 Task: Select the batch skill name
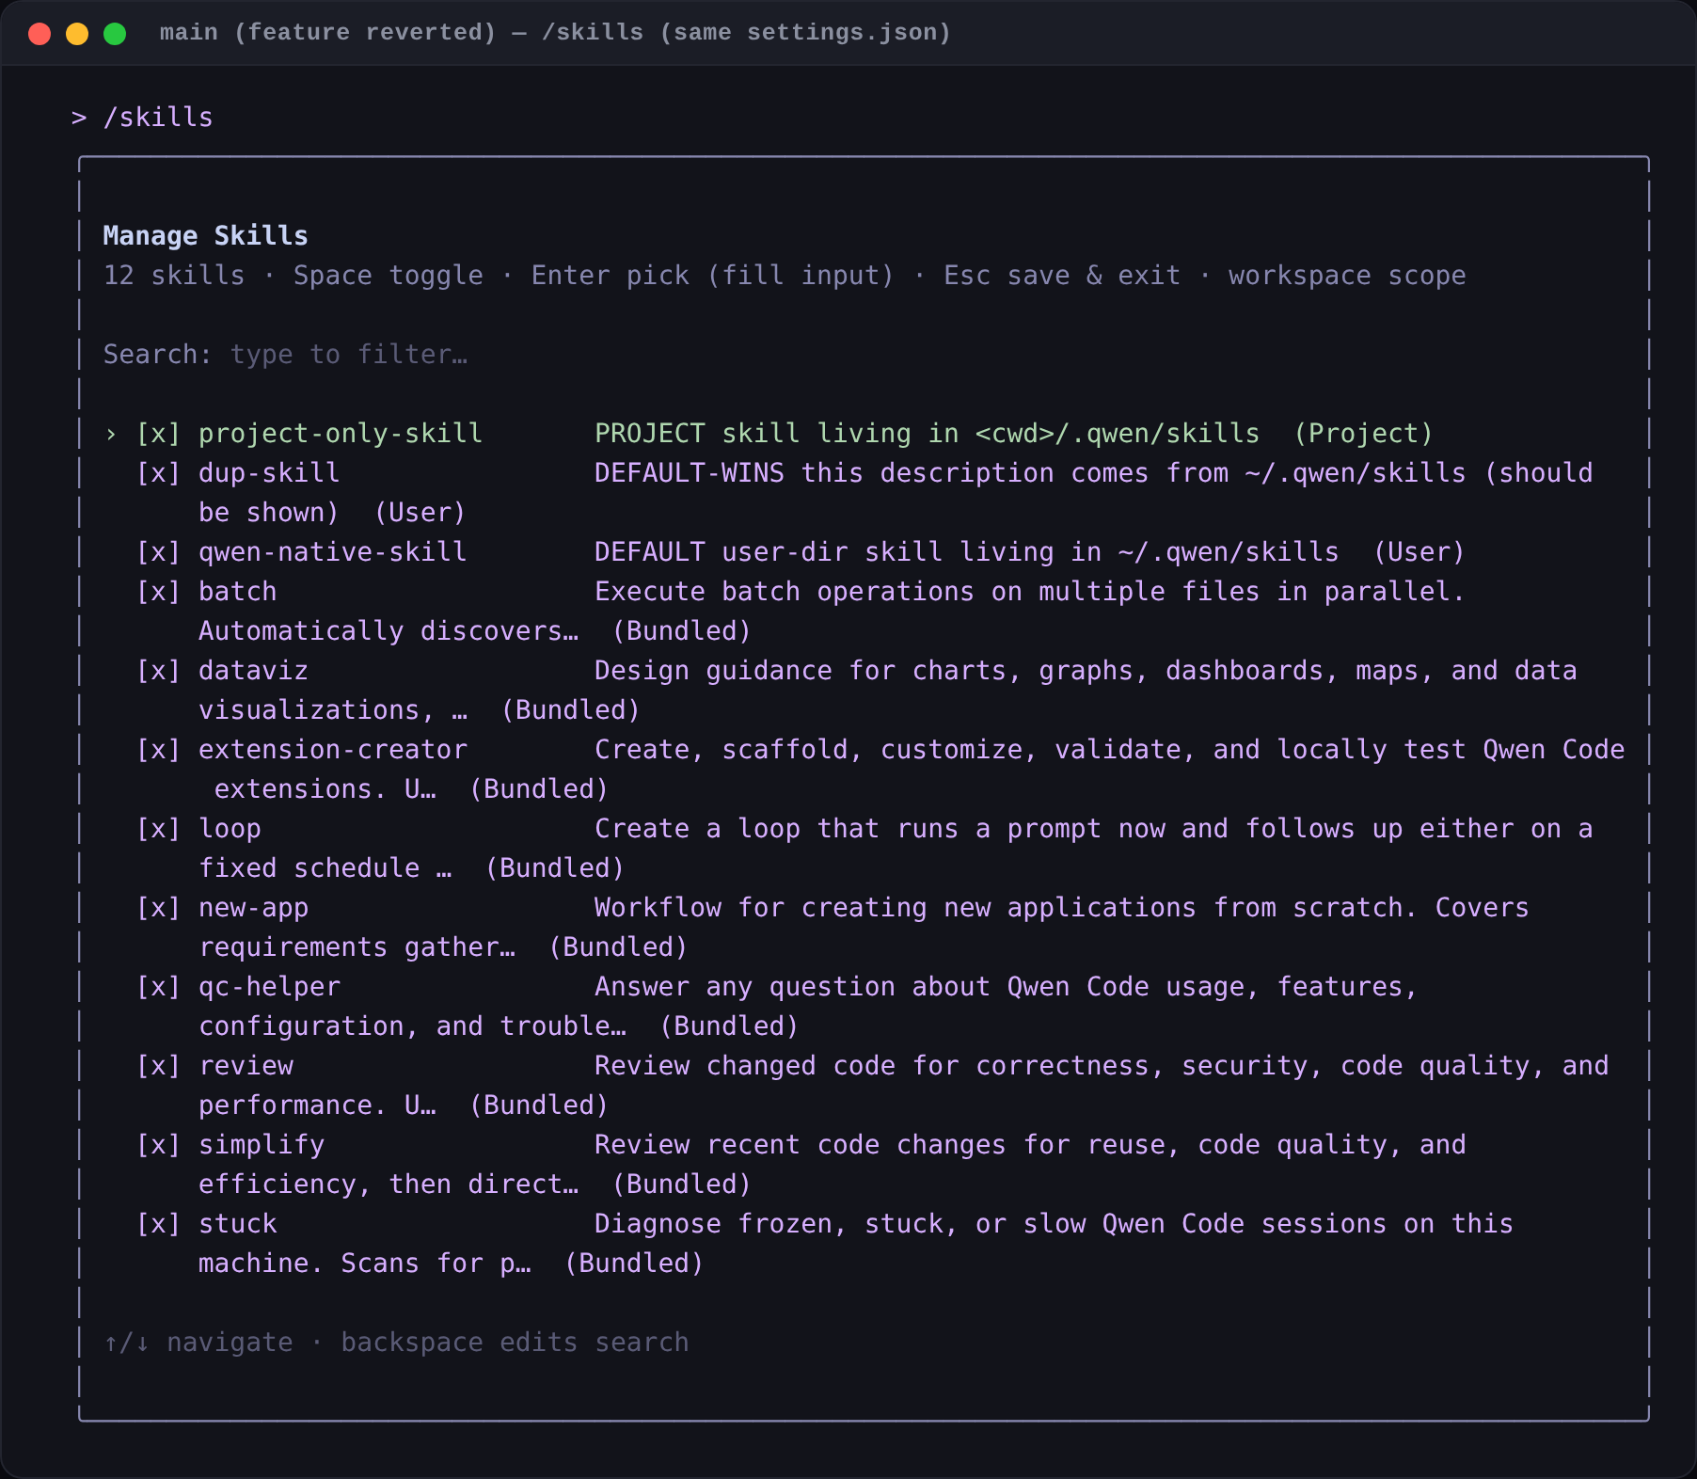(238, 592)
